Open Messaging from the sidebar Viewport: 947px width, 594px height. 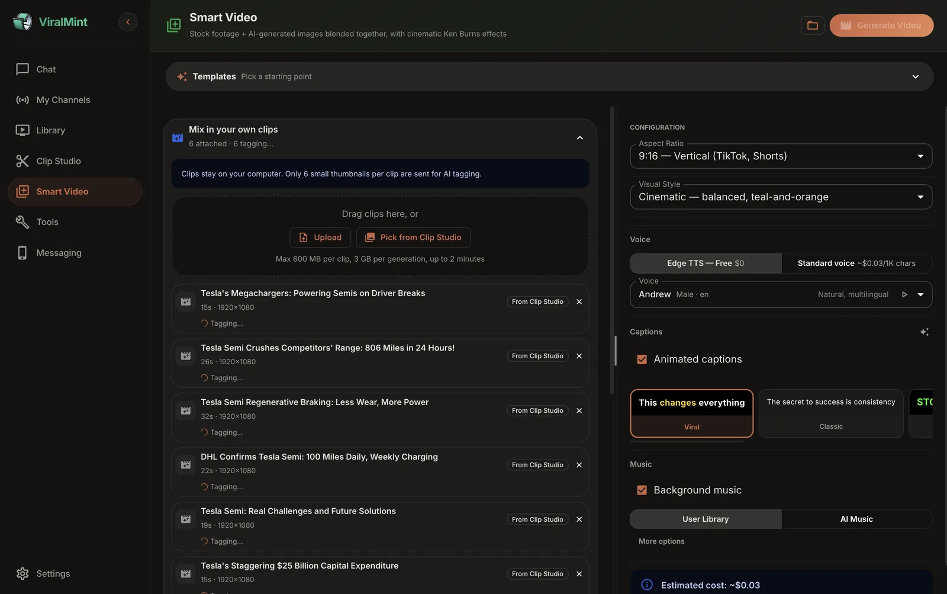click(75, 253)
